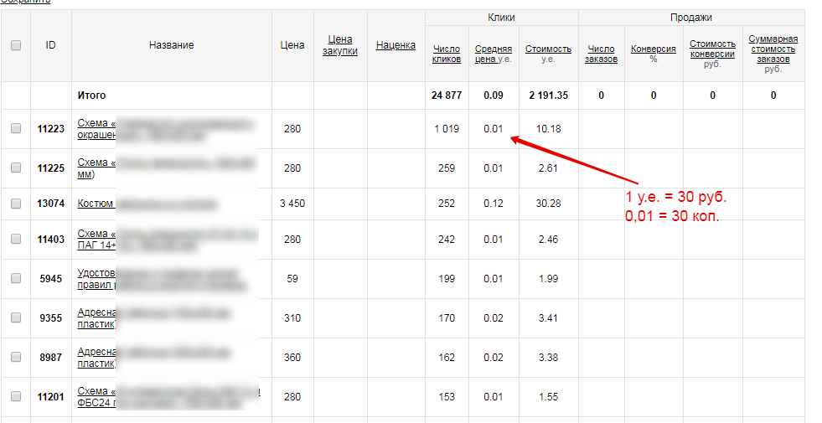Click the Сохранить link at top left
This screenshot has height=423, width=822.
coord(25,2)
